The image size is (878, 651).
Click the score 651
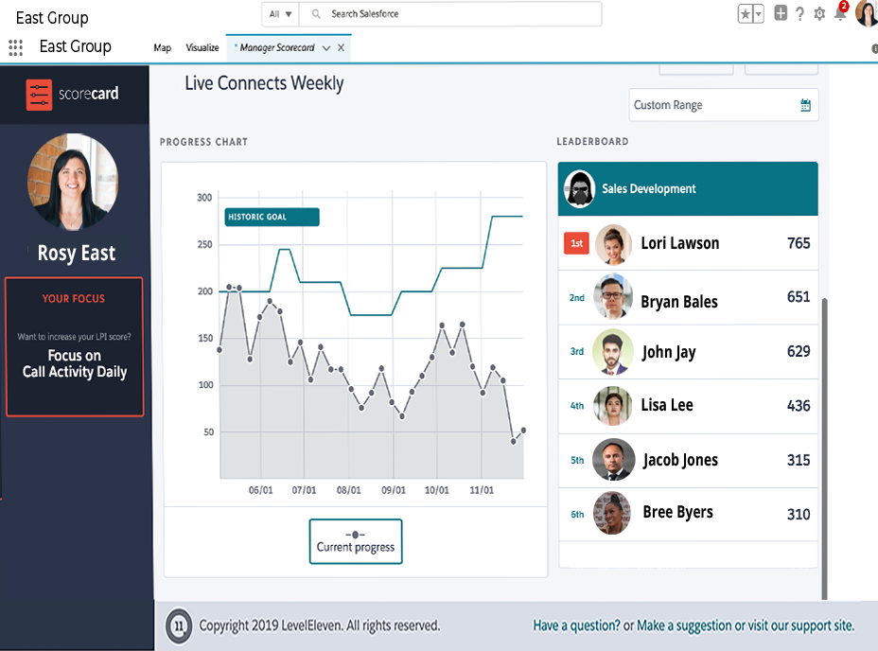tap(799, 297)
